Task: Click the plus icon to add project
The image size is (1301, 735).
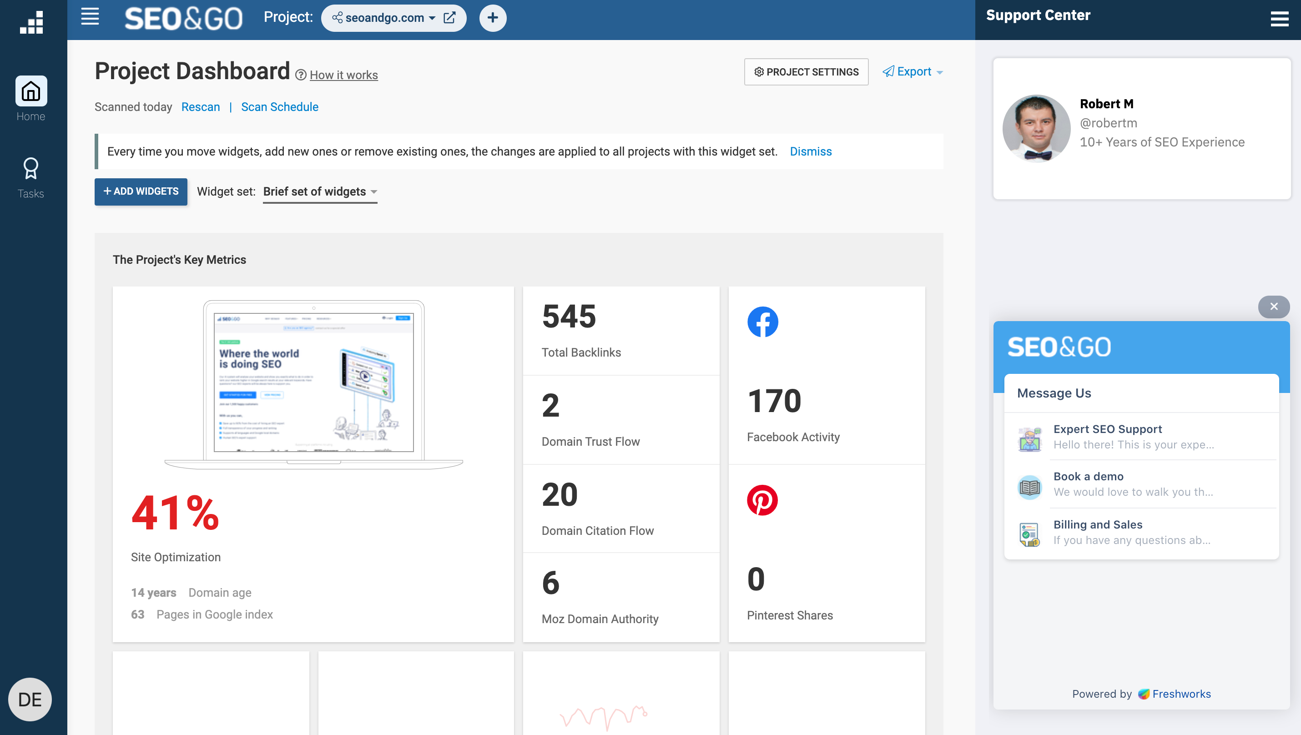Action: point(492,18)
